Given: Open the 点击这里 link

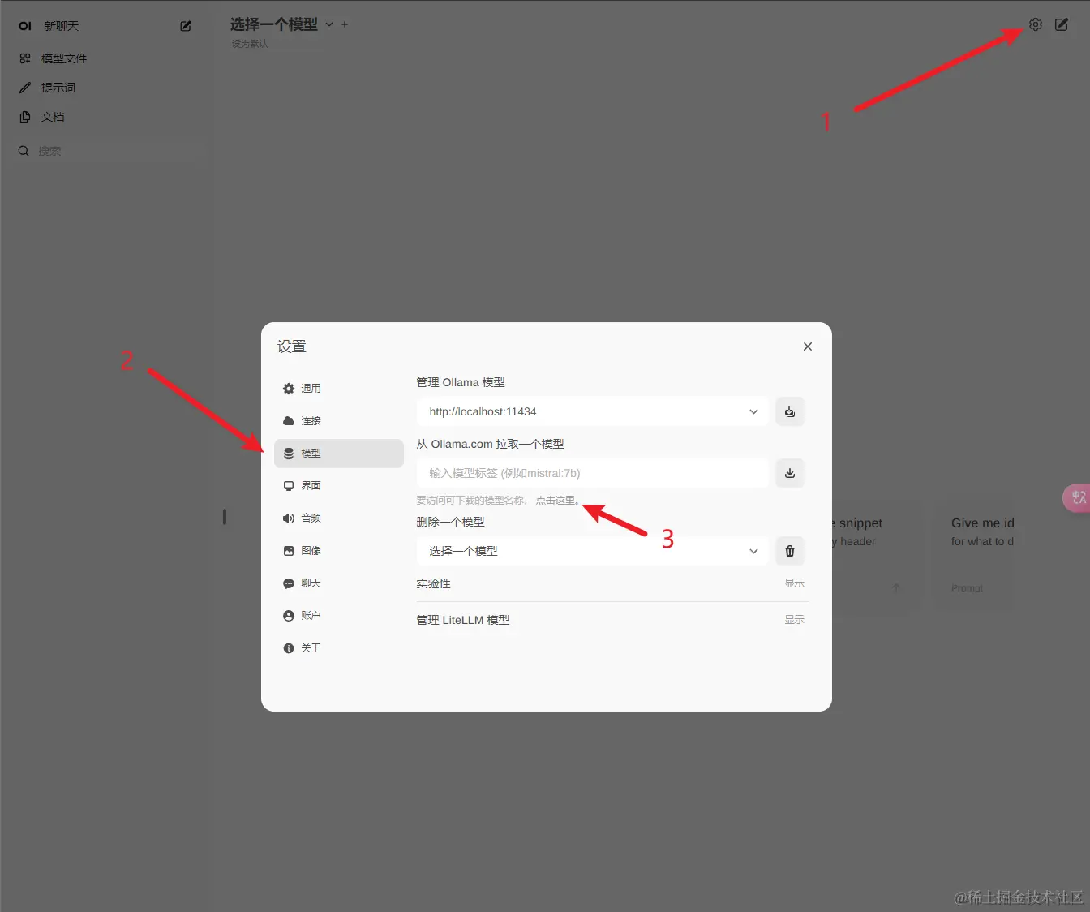Looking at the screenshot, I should click(x=556, y=501).
